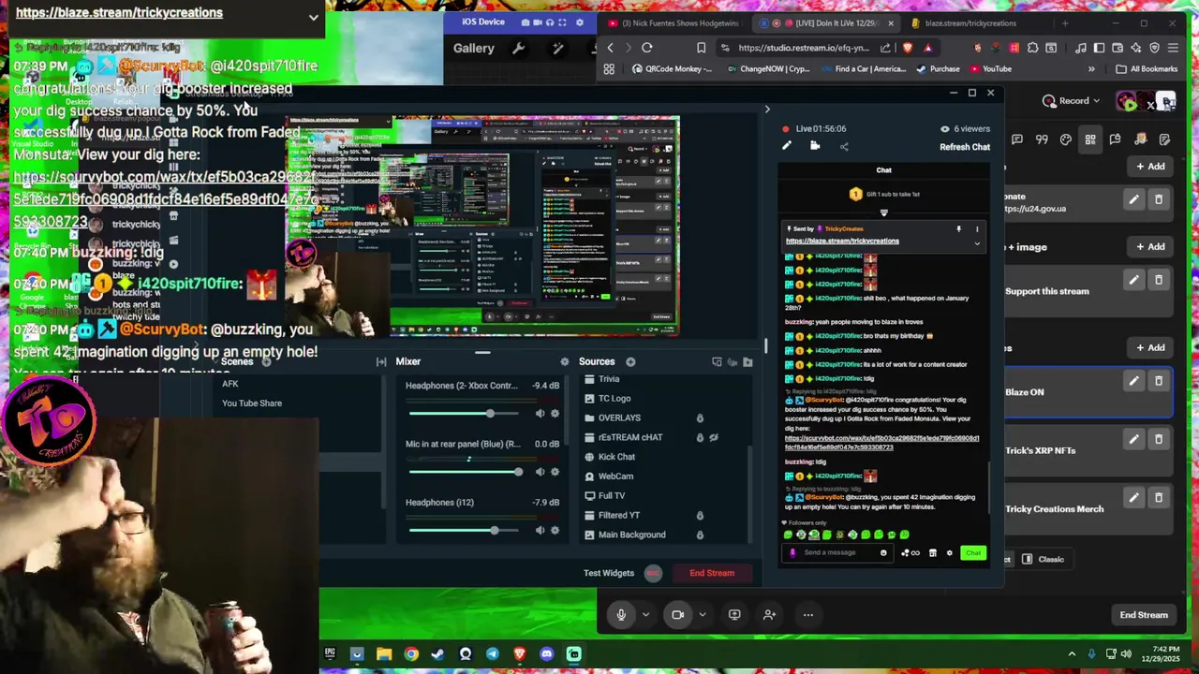
Task: Show the hidden rEsTREAM cHAT source
Action: (714, 437)
